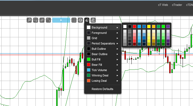This screenshot has height=106, width=193.
Task: Expand the Grid color submenu arrow
Action: coord(117,38)
